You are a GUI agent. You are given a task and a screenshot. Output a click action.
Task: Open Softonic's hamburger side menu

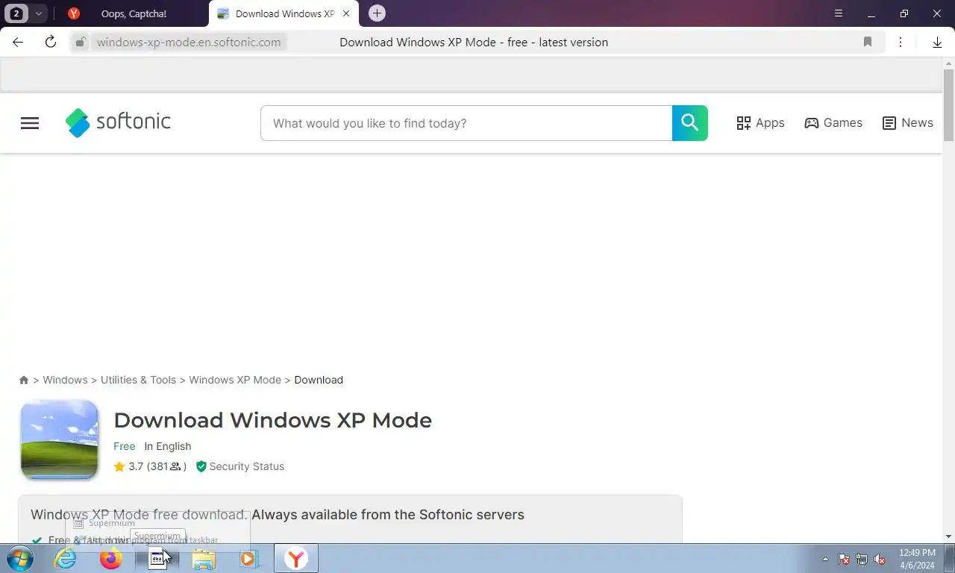[x=30, y=123]
